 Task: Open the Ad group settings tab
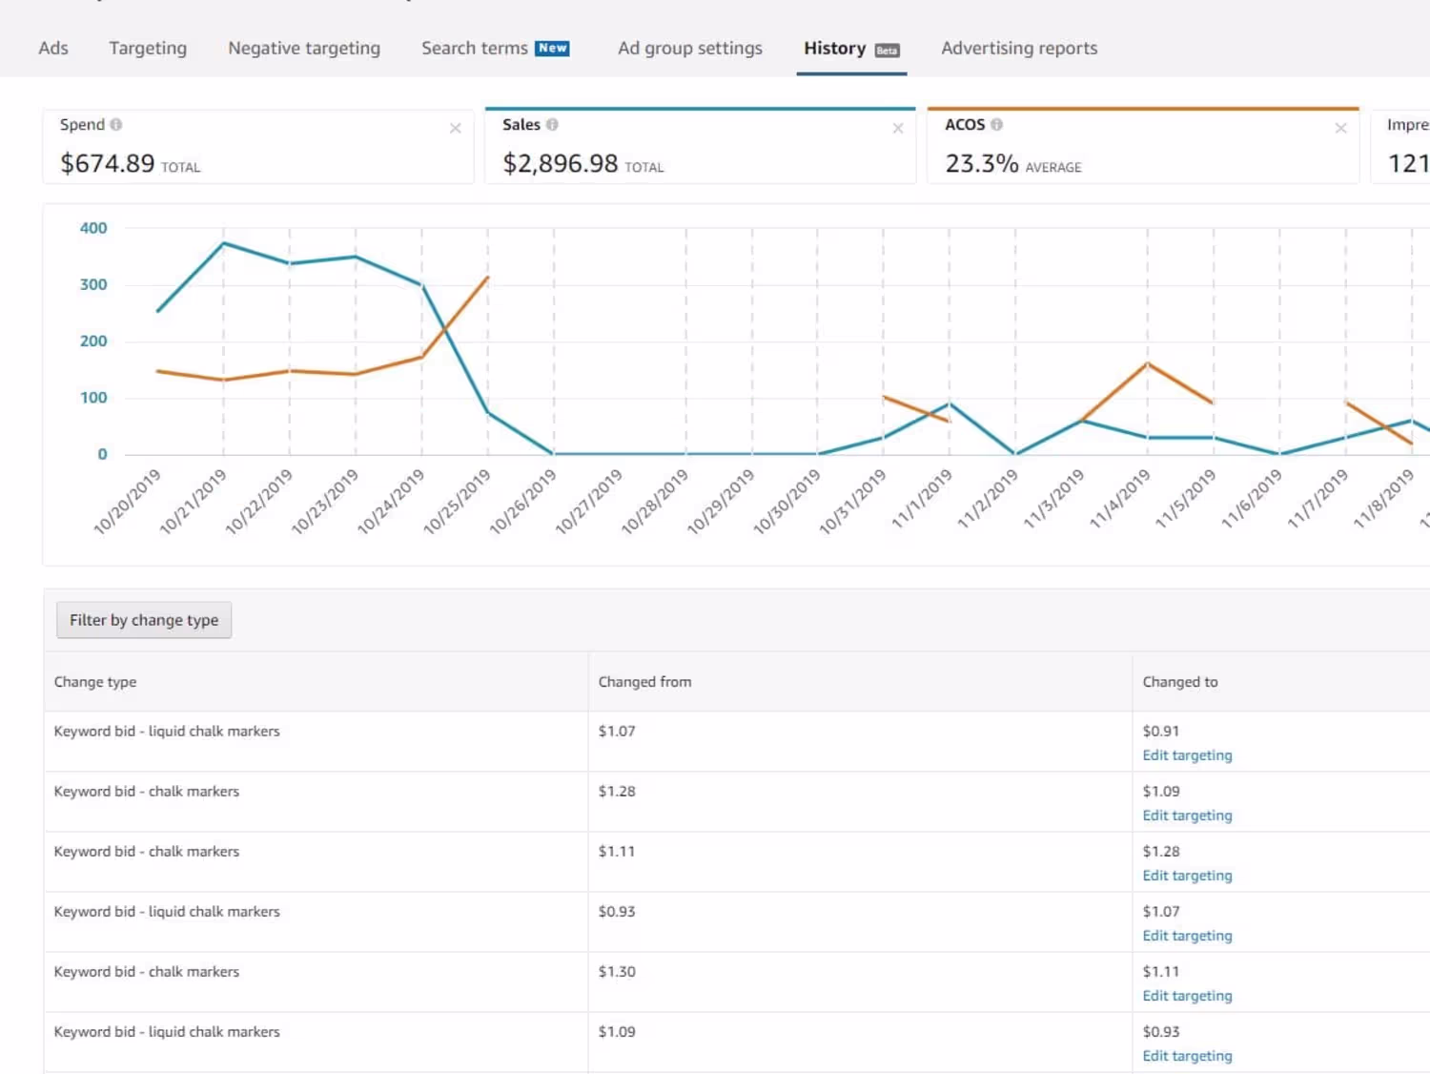tap(690, 49)
